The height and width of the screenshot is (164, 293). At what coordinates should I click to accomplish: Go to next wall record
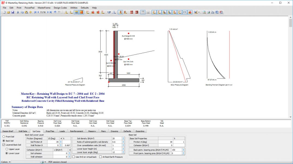coord(48,12)
